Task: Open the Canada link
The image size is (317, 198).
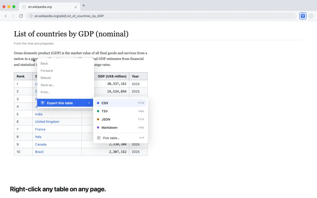Action: point(41,144)
